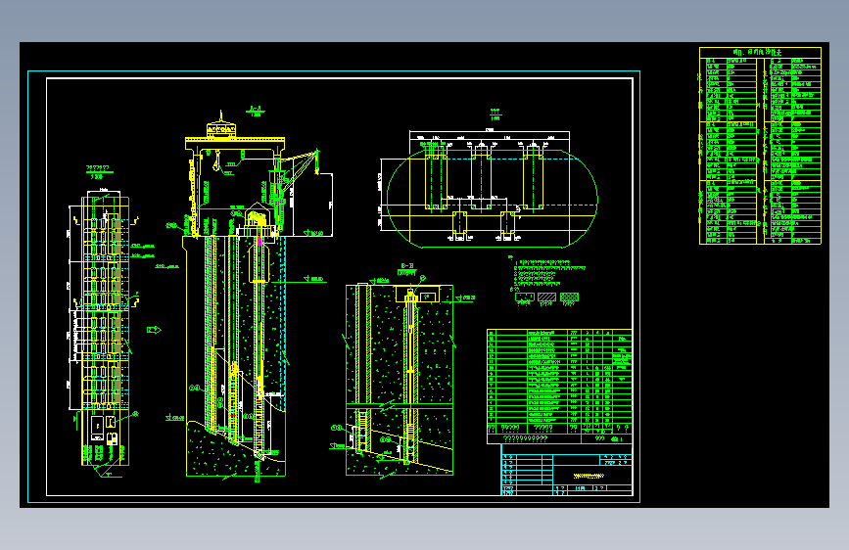Click the flow direction arrow symbol

(155, 329)
